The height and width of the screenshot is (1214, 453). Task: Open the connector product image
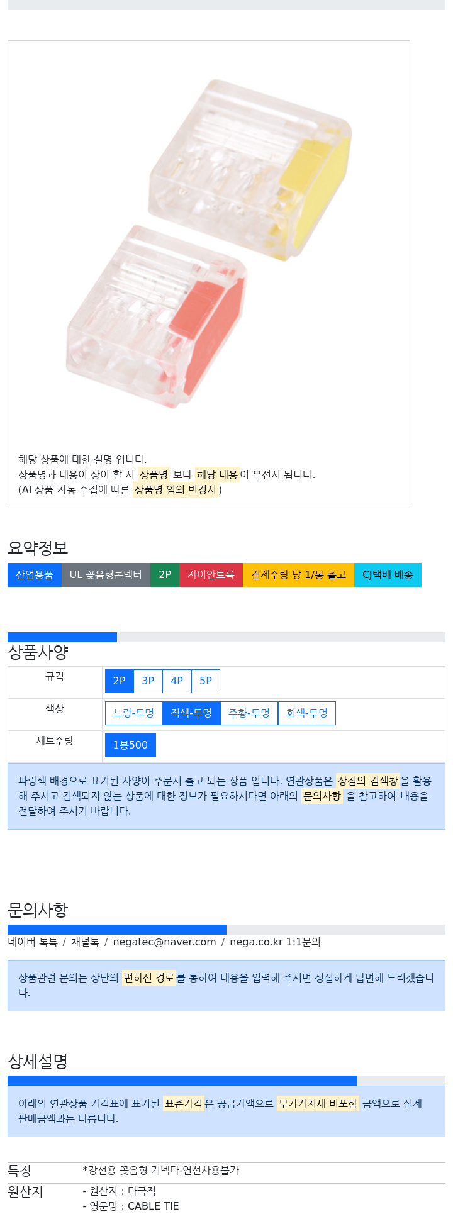click(209, 242)
